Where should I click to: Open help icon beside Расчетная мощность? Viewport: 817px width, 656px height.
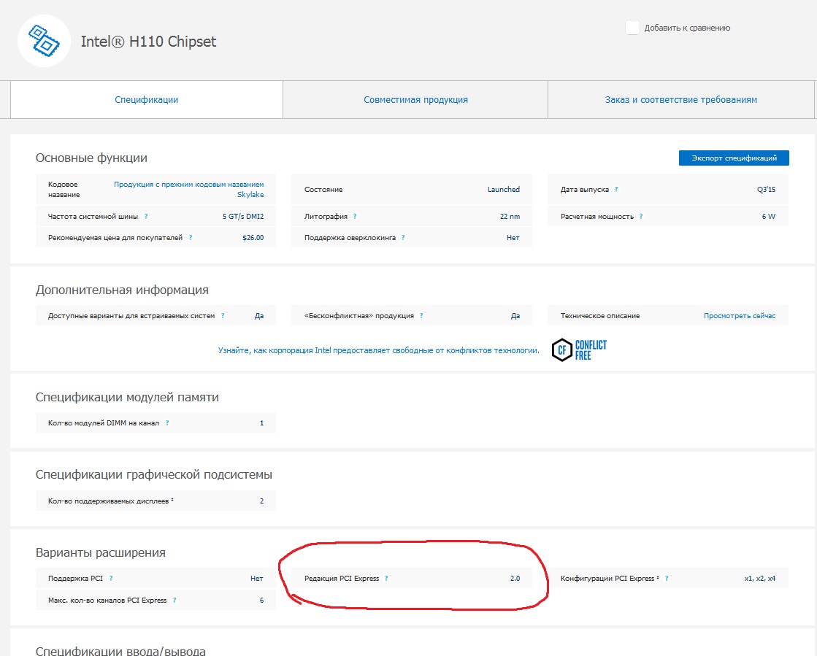click(x=642, y=216)
